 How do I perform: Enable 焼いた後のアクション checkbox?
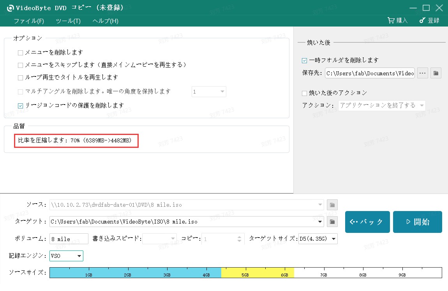(304, 93)
